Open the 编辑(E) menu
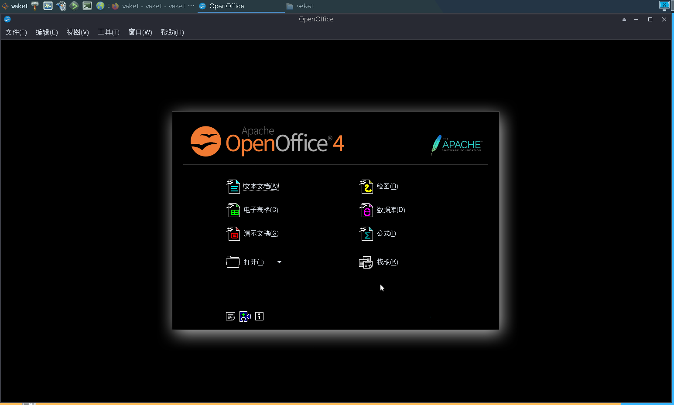 click(x=47, y=32)
